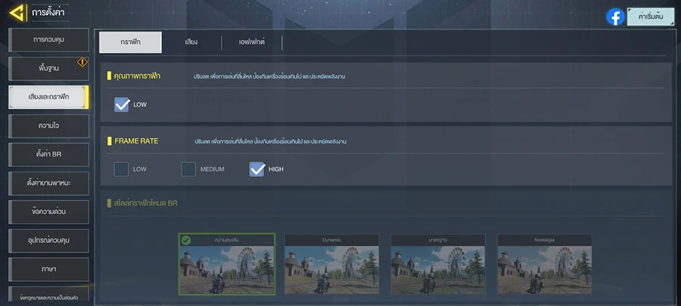The height and width of the screenshot is (306, 681).
Task: Toggle the LOW graphics quality checkbox
Action: [x=122, y=104]
